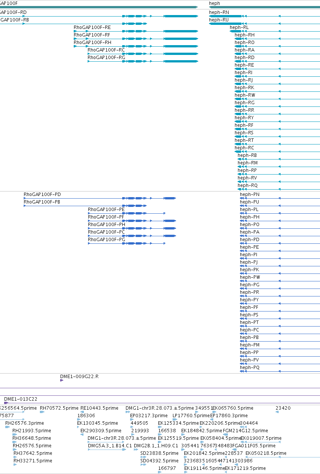Select transcript heph-RO label
Screen dimensions: 320x474
244,43
